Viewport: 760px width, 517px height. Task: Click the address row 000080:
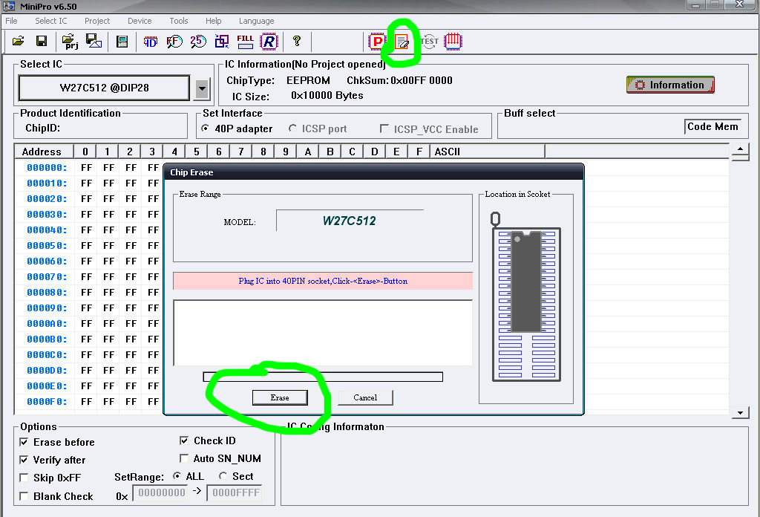47,293
